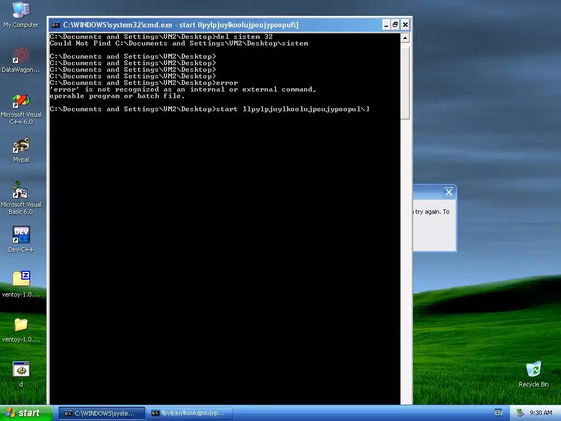Image resolution: width=561 pixels, height=421 pixels.
Task: Click the EN language indicator
Action: [x=498, y=413]
